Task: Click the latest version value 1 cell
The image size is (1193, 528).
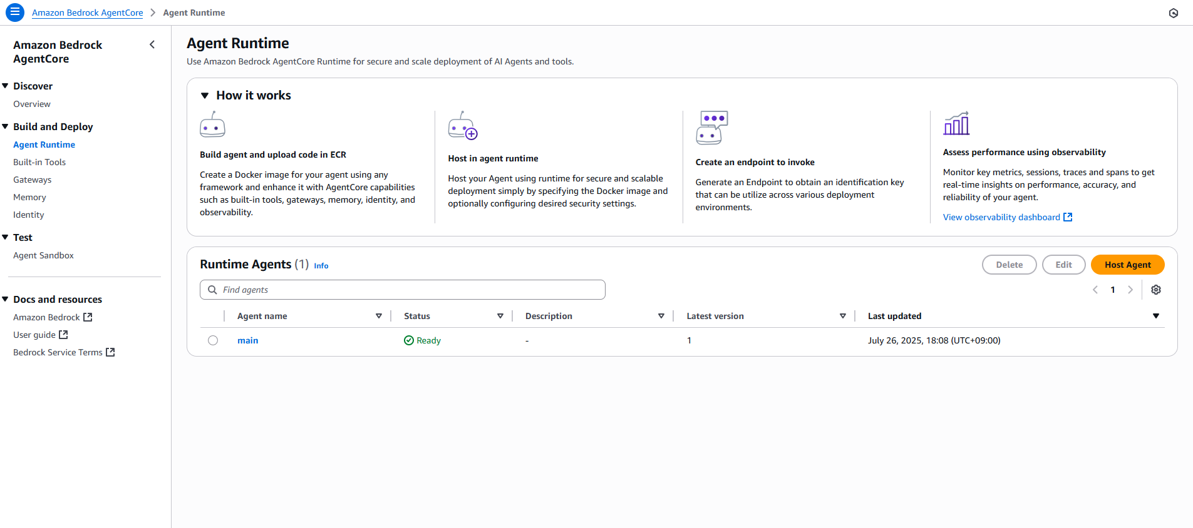Action: [689, 340]
